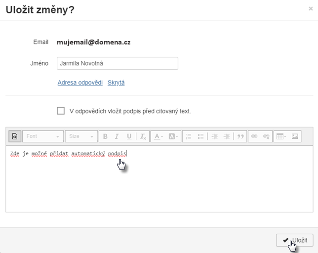
Task: Open the background color picker
Action: (173, 136)
